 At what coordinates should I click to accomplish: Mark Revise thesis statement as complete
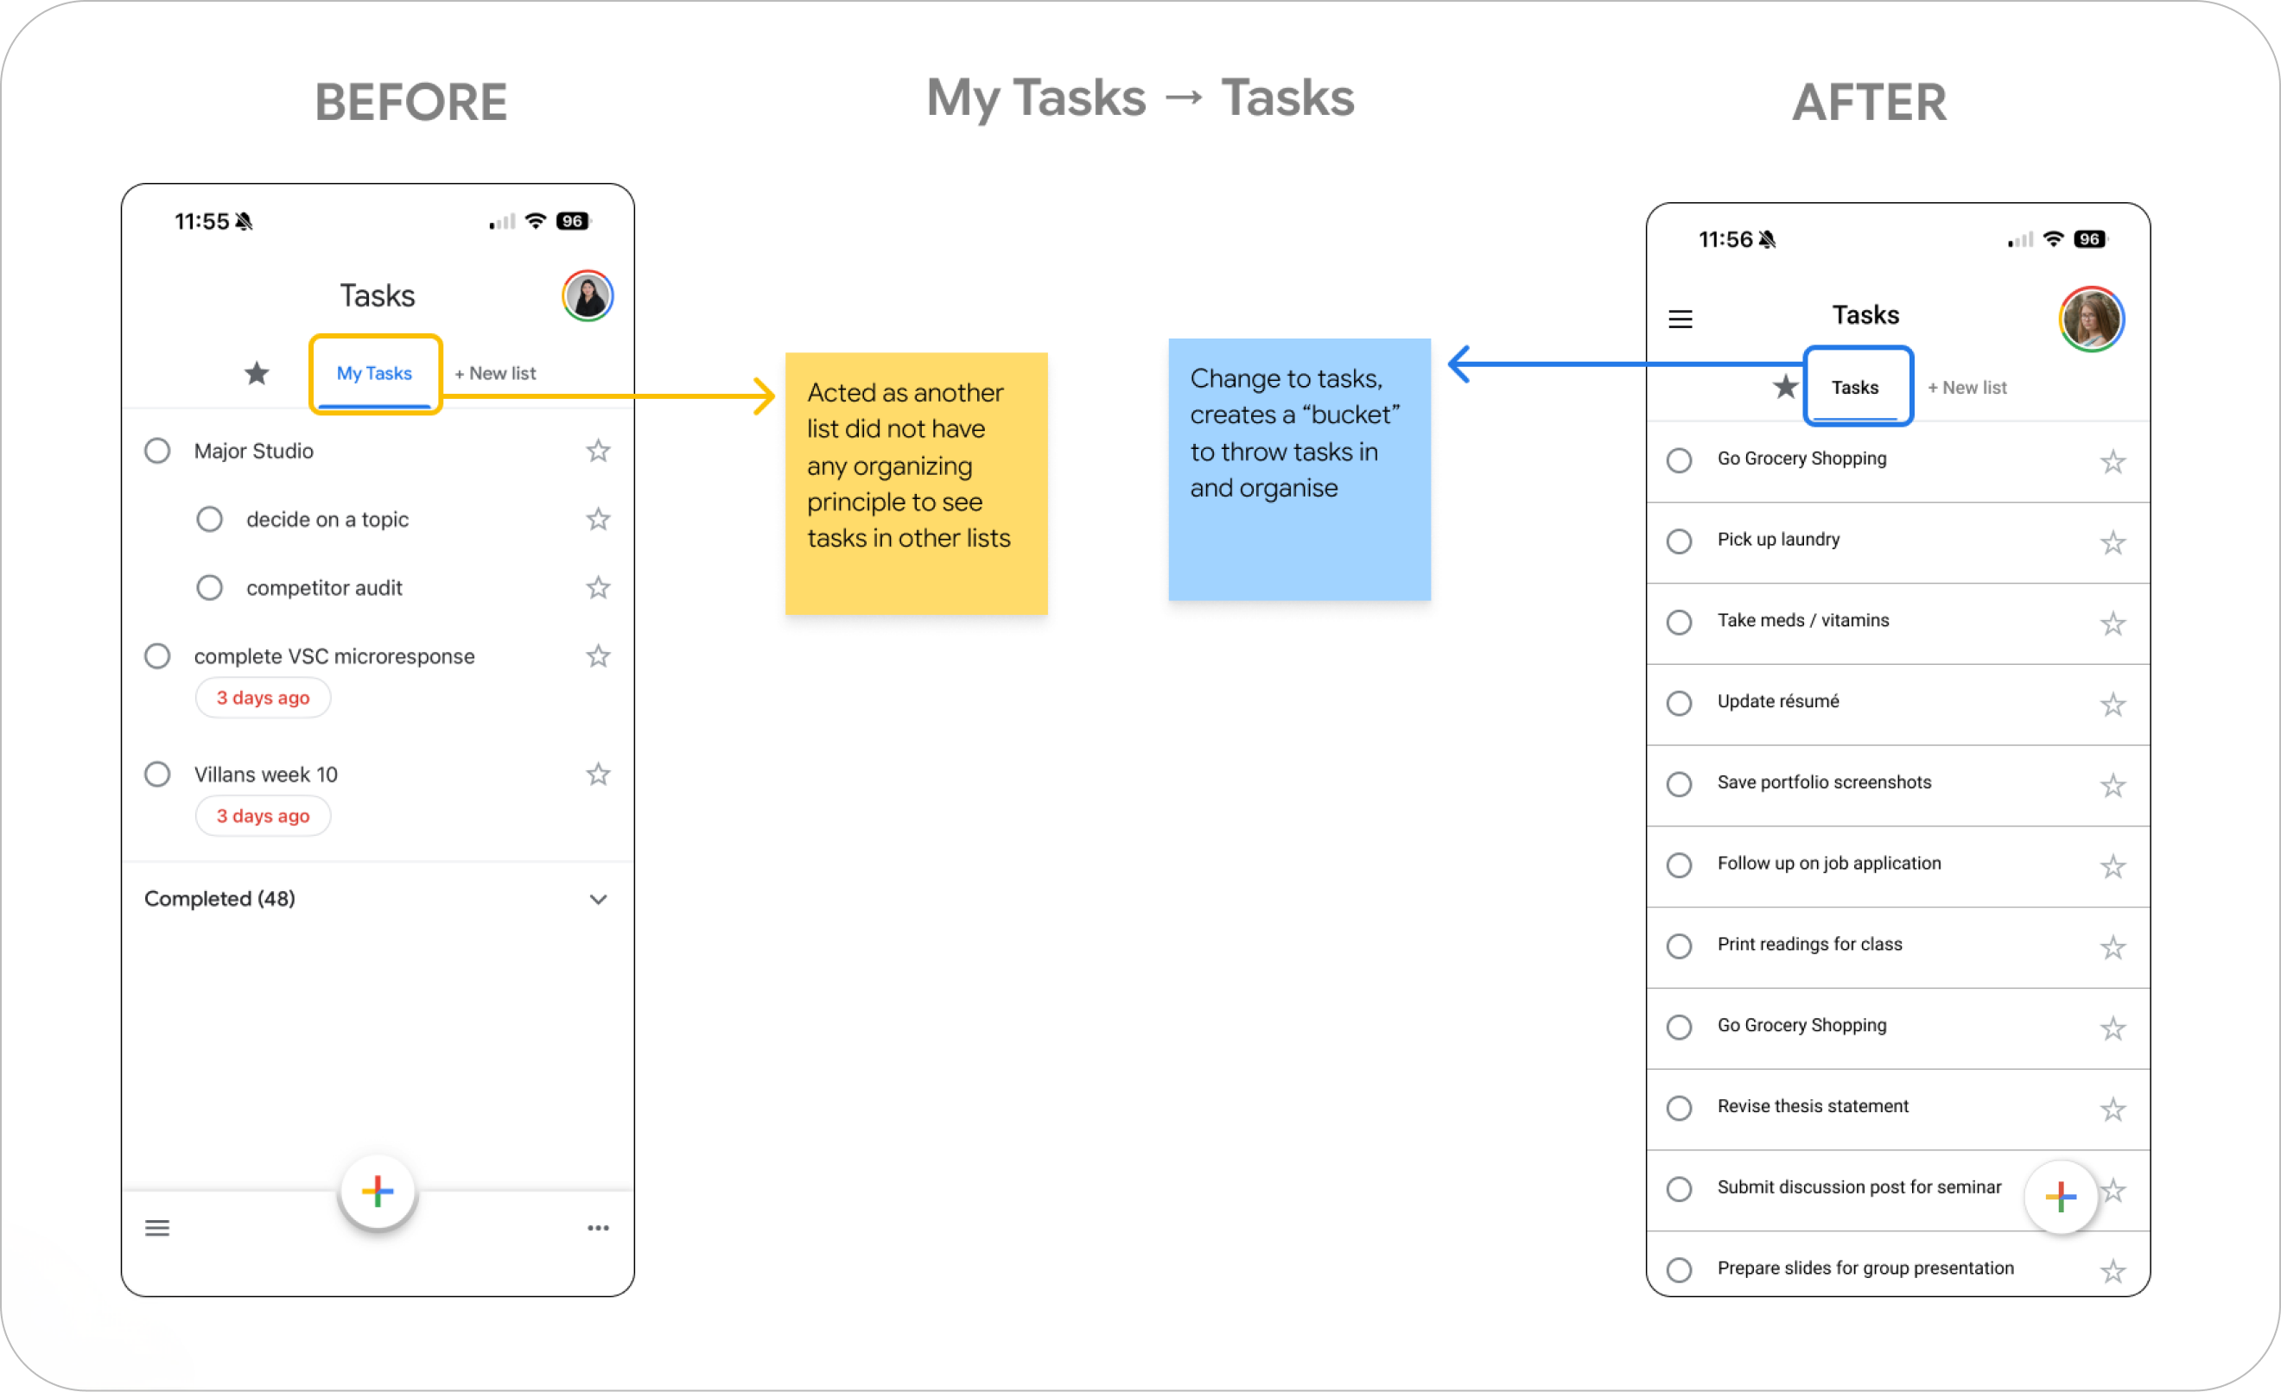coord(1680,1108)
